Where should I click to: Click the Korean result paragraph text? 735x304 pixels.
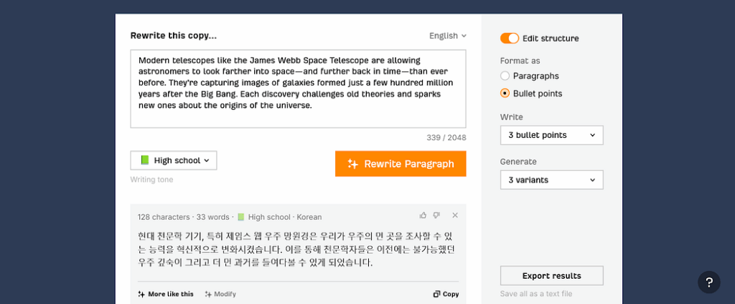(296, 249)
